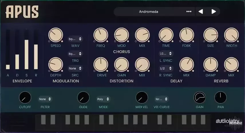Screen dimensions: 245x133
Task: Click the Distortion MIX knob
Action: coord(142,65)
